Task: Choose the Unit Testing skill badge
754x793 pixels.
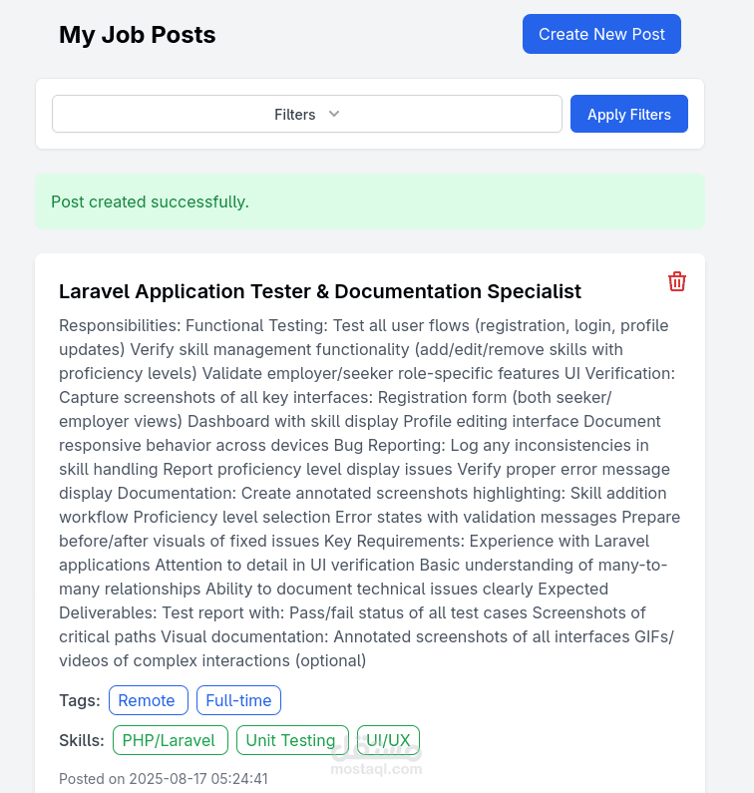Action: (290, 740)
